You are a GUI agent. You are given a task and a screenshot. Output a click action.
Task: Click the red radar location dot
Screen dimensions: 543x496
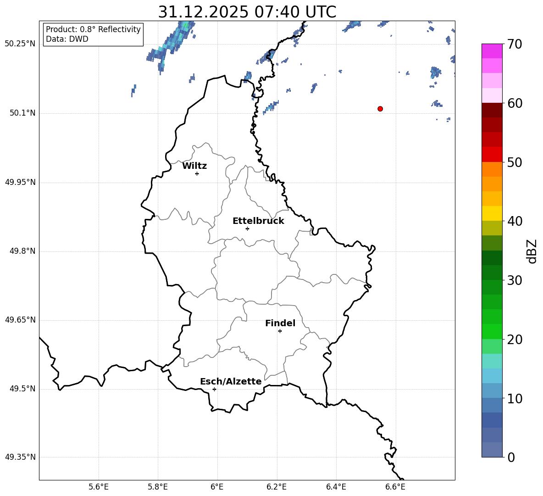(x=380, y=109)
